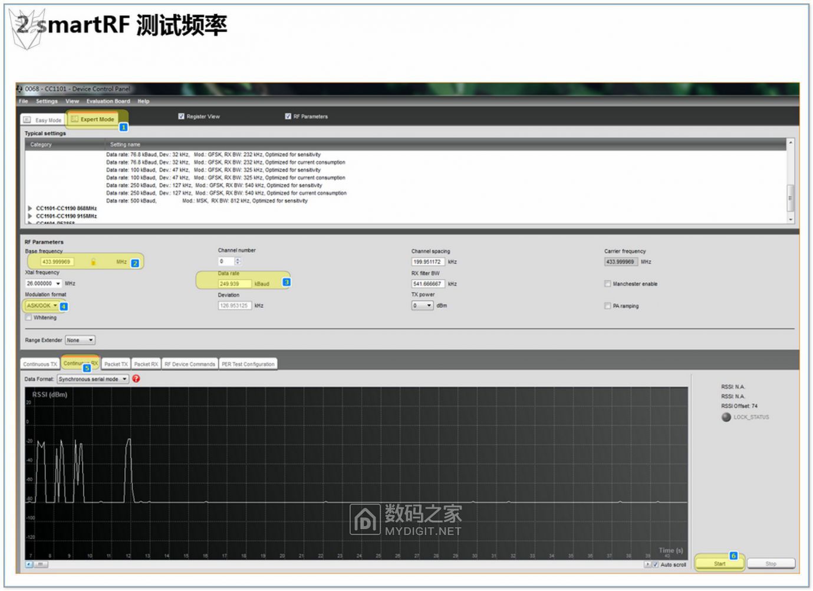Toggle the Register View checkbox
Image resolution: width=813 pixels, height=591 pixels.
pos(182,116)
